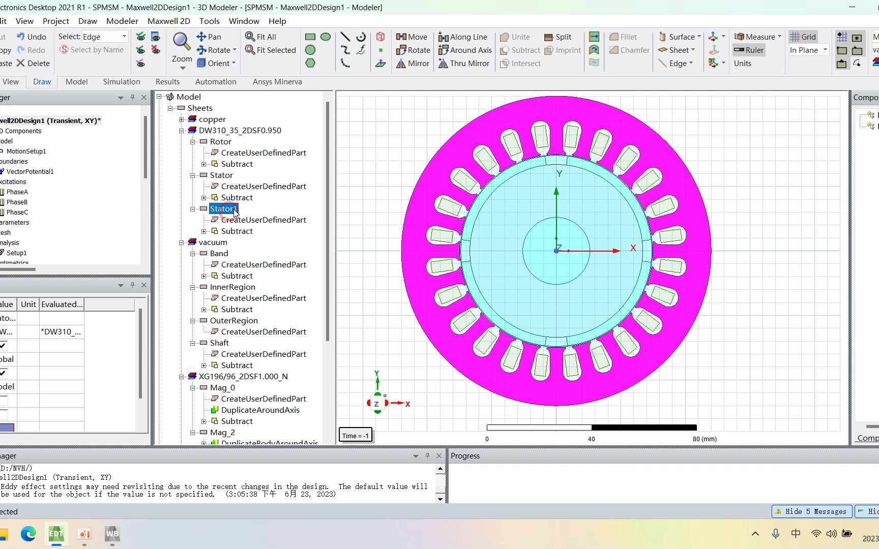Uncheck the first checked property checkbox
The image size is (879, 549).
3,346
